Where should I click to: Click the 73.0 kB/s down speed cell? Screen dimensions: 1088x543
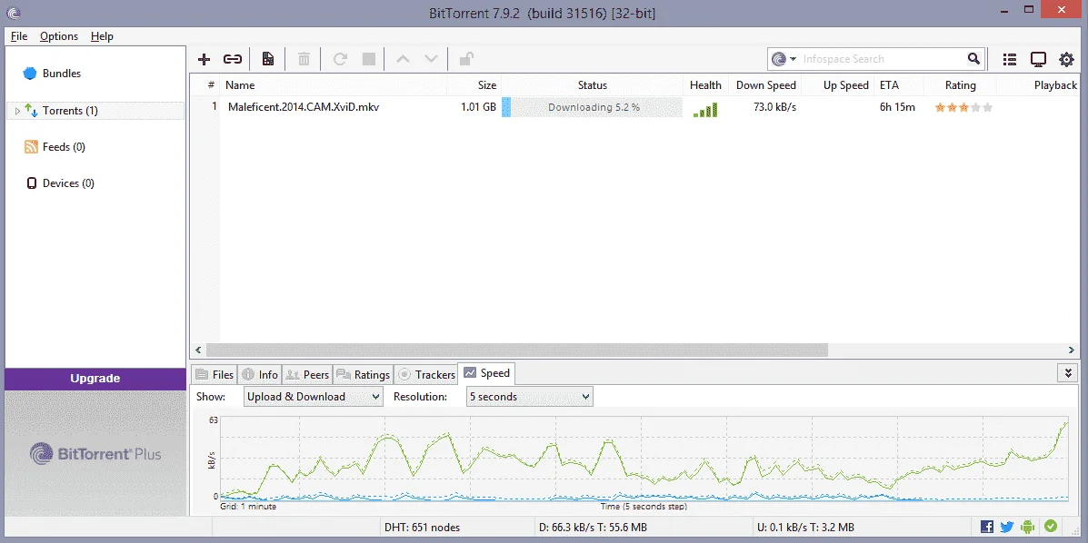click(774, 107)
